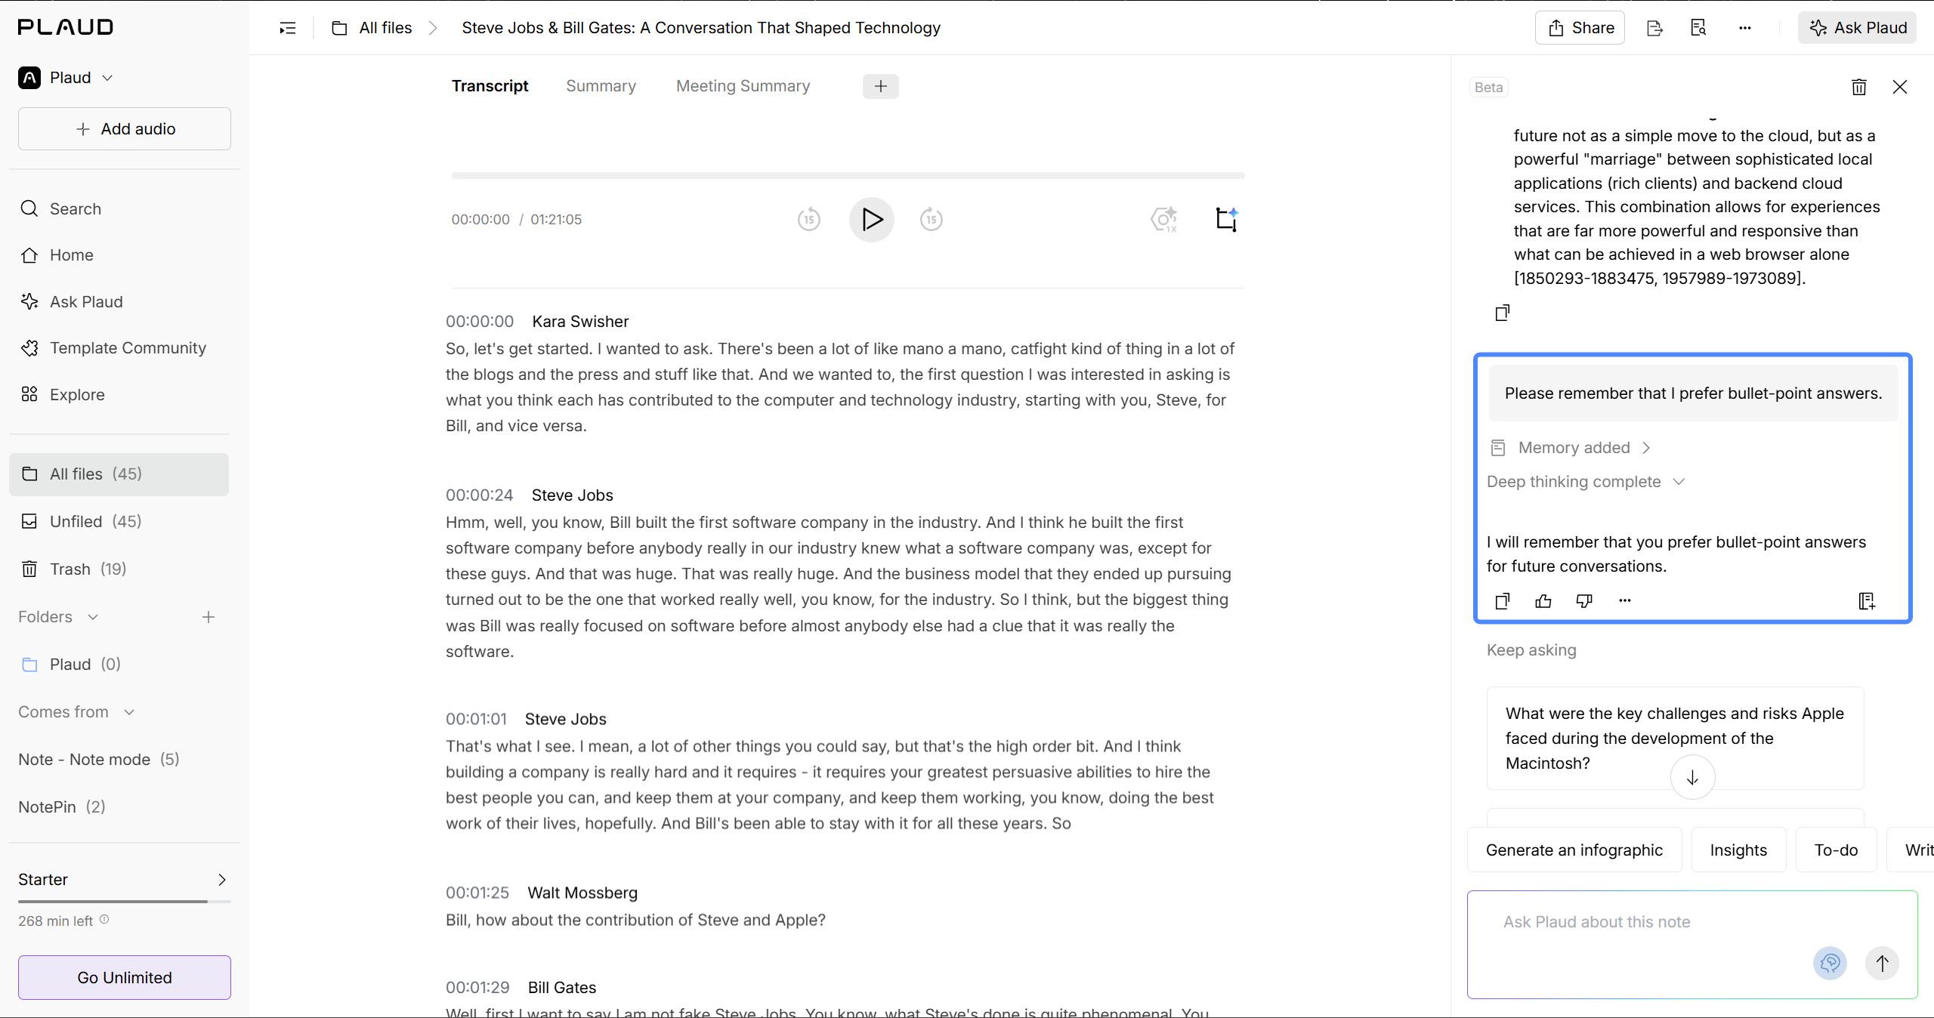Open the AI audio crop tool
The width and height of the screenshot is (1934, 1018).
[1226, 220]
